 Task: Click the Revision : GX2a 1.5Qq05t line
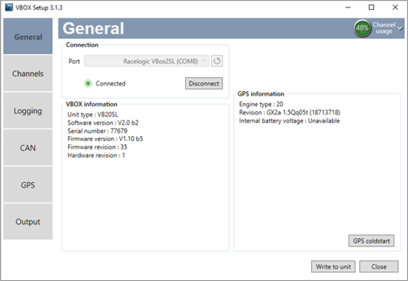290,112
